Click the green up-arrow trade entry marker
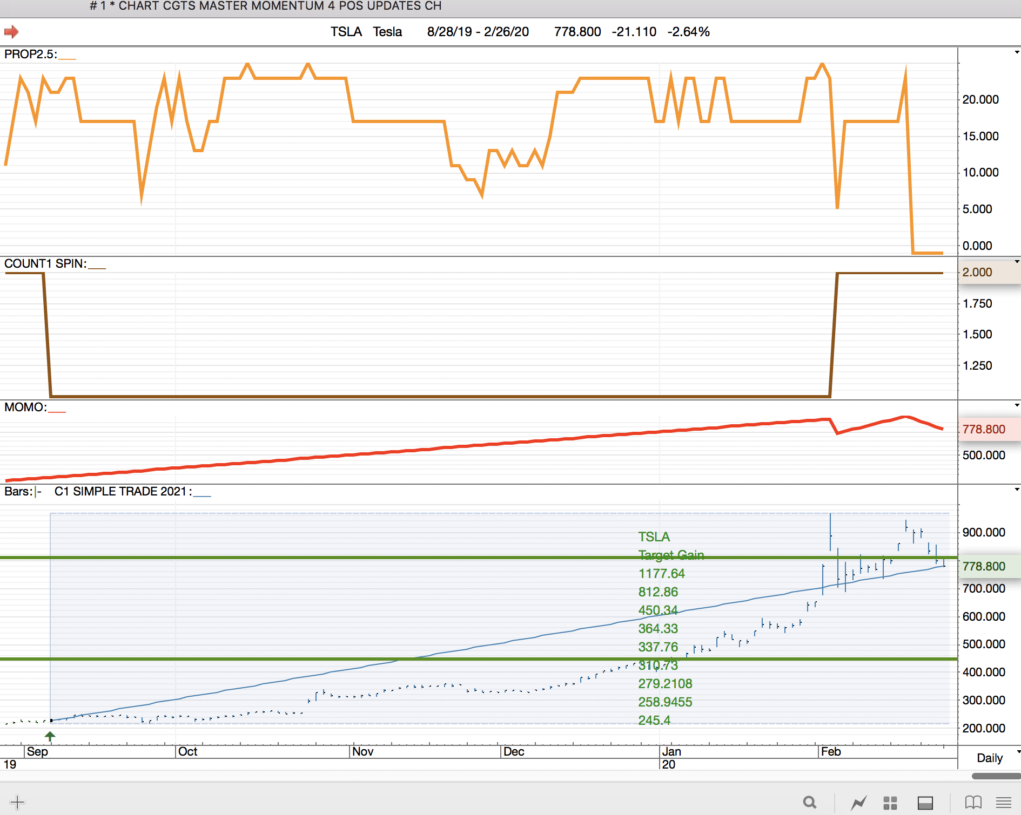 point(50,736)
